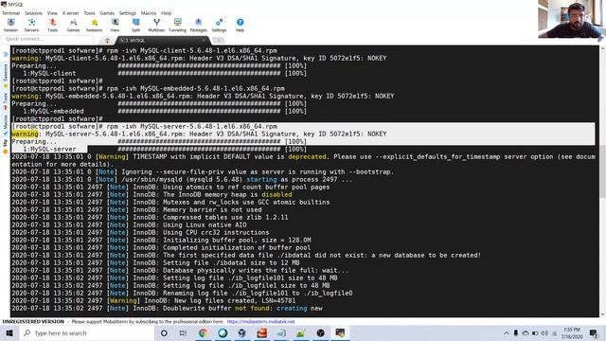Click the 1:MySQL-client progress line
Viewport: 606px width, 341px height.
pos(159,74)
